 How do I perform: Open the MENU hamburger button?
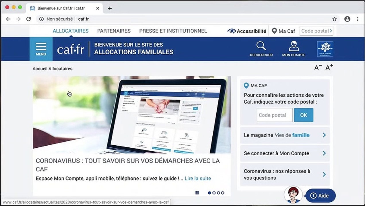pos(41,49)
